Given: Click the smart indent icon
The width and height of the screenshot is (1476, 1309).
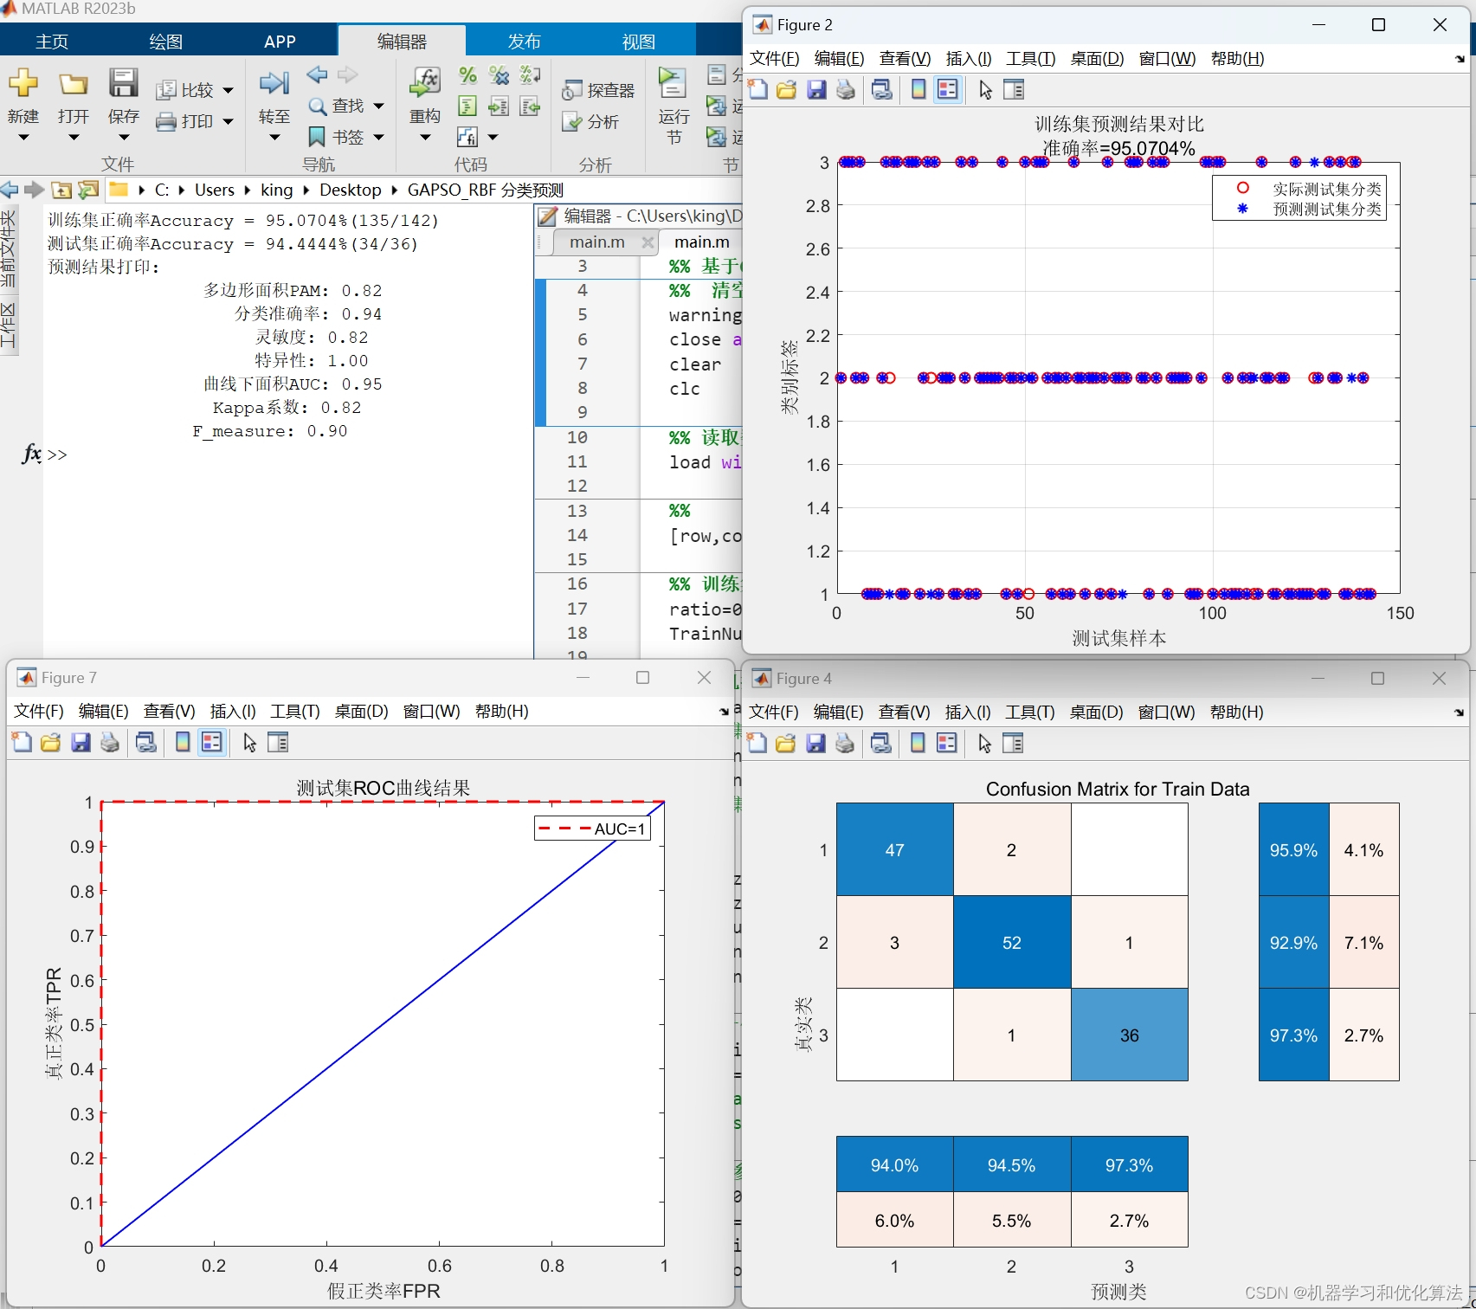Looking at the screenshot, I should click(x=467, y=106).
